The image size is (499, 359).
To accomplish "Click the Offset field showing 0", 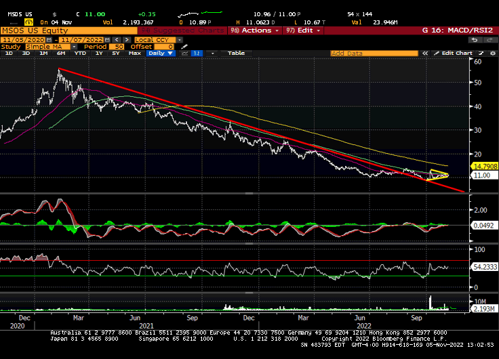I will pyautogui.click(x=164, y=47).
